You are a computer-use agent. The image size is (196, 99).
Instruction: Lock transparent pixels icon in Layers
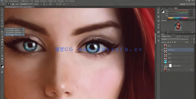click(x=168, y=42)
